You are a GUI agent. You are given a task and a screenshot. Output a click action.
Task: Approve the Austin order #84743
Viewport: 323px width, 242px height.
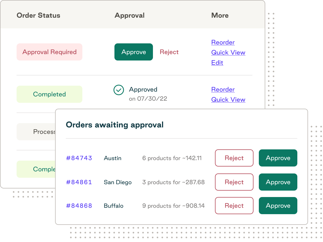278,158
